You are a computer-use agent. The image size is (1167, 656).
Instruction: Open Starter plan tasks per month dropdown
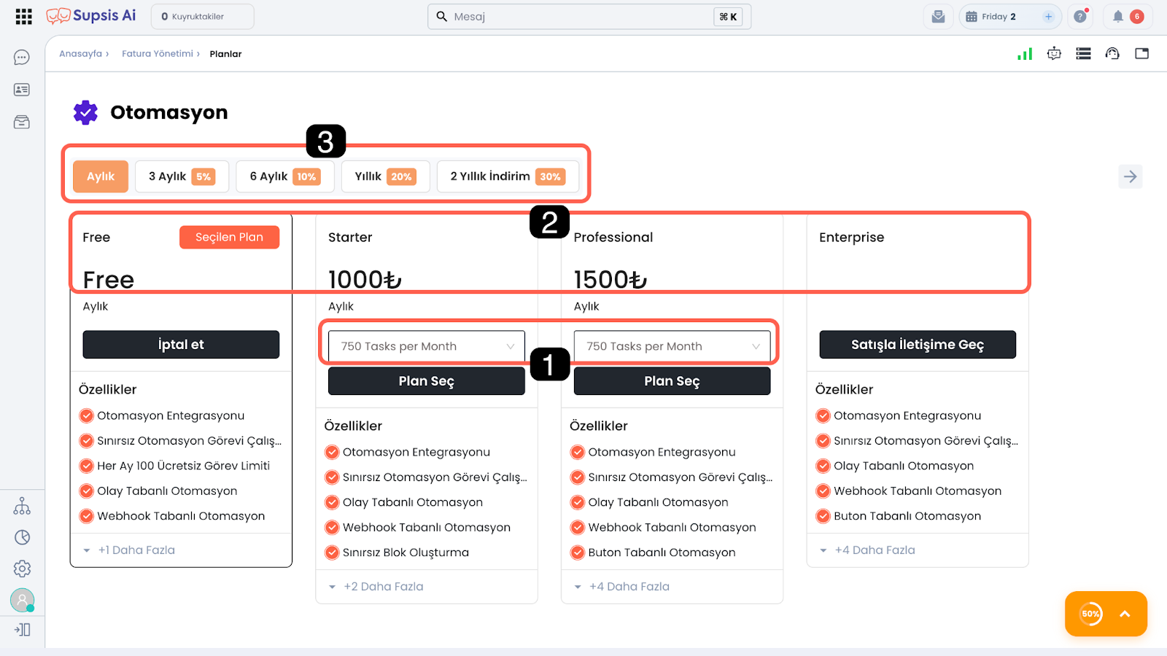click(427, 346)
